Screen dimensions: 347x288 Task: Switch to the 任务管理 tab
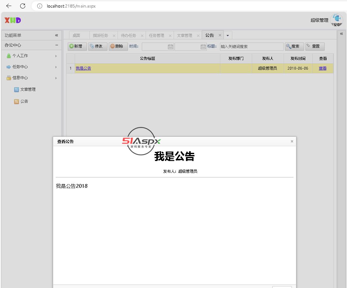[x=157, y=36]
